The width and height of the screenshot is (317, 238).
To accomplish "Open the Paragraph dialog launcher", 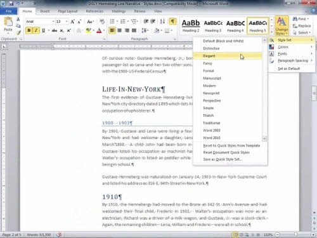I will coord(175,39).
